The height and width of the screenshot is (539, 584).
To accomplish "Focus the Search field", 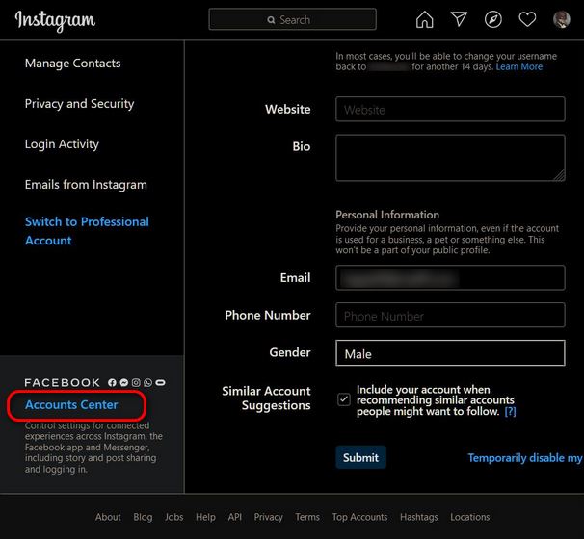I will [x=292, y=19].
